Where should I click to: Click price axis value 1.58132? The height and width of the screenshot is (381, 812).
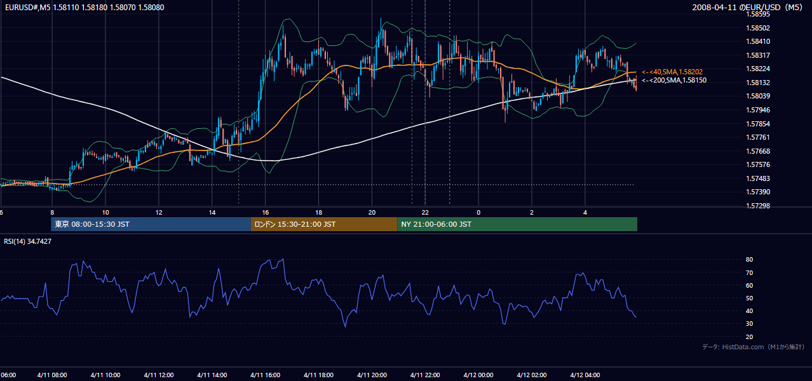(x=758, y=83)
